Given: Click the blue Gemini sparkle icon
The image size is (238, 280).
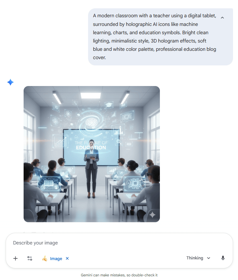Looking at the screenshot, I should [x=10, y=82].
